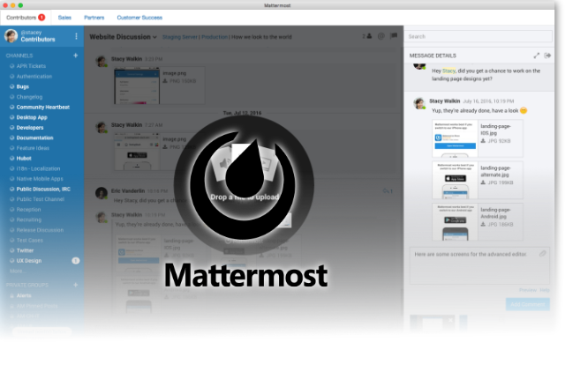Open Stacy Walkin's 7:27 AM image.png thumbnail

point(137,152)
